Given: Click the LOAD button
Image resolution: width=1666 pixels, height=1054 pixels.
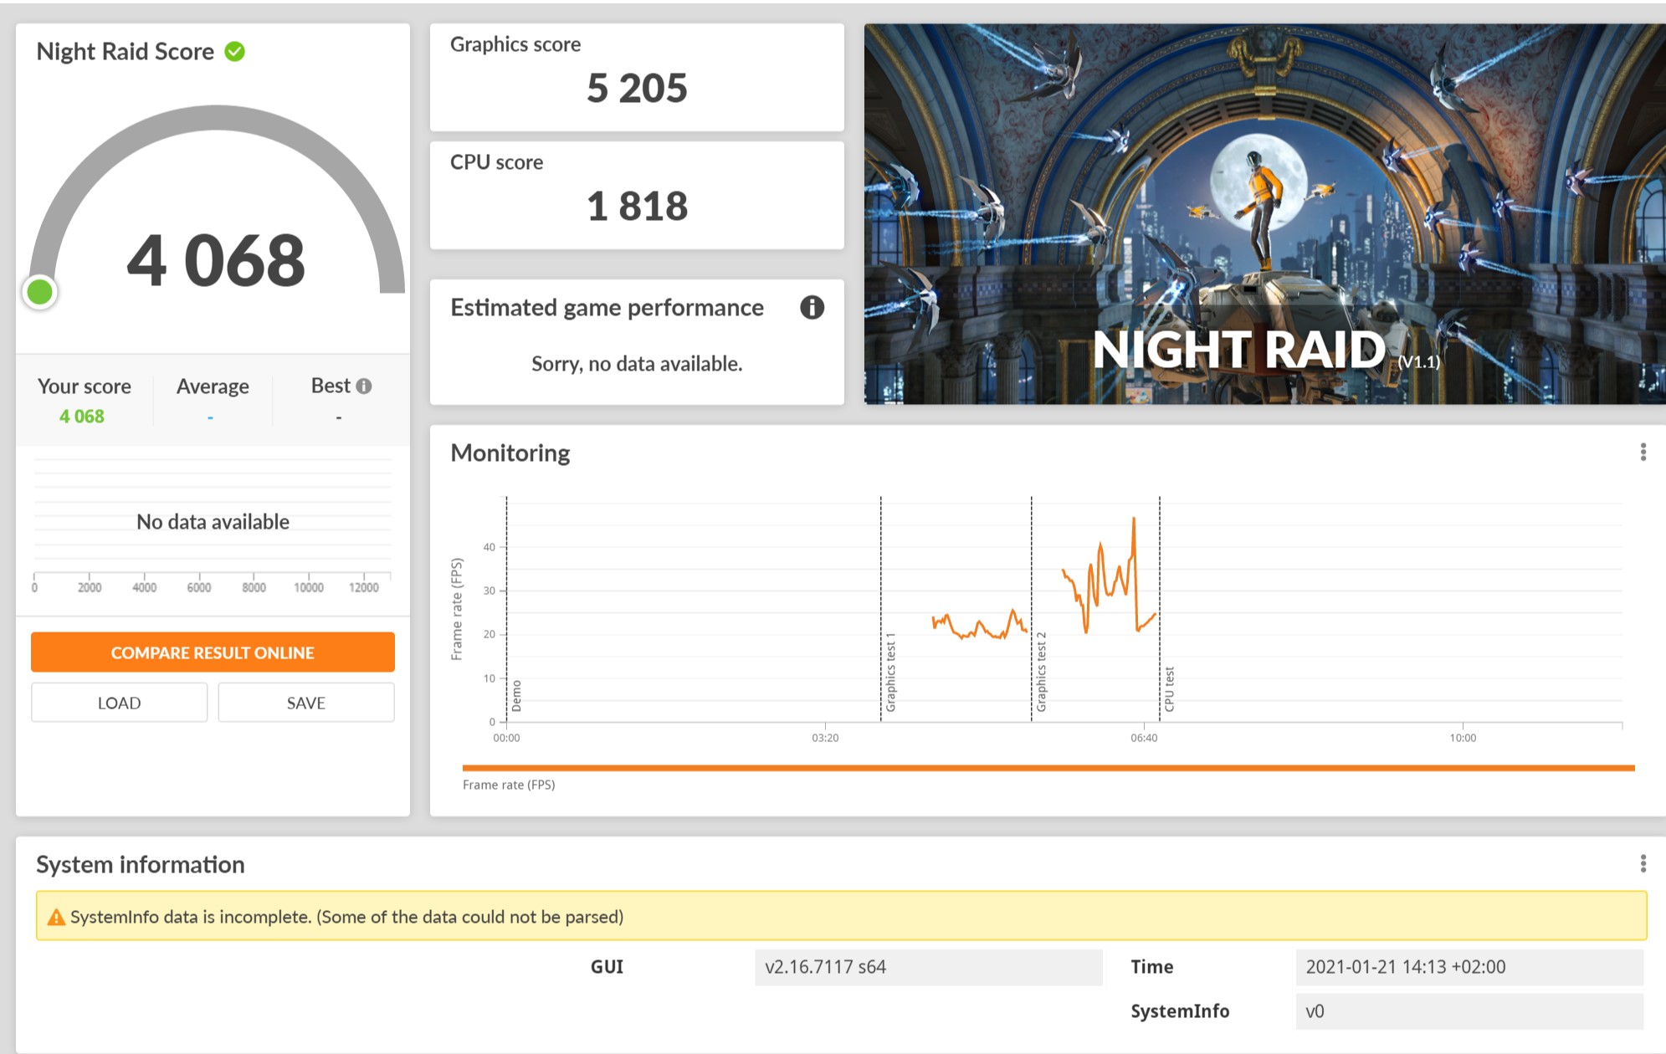Looking at the screenshot, I should point(119,703).
